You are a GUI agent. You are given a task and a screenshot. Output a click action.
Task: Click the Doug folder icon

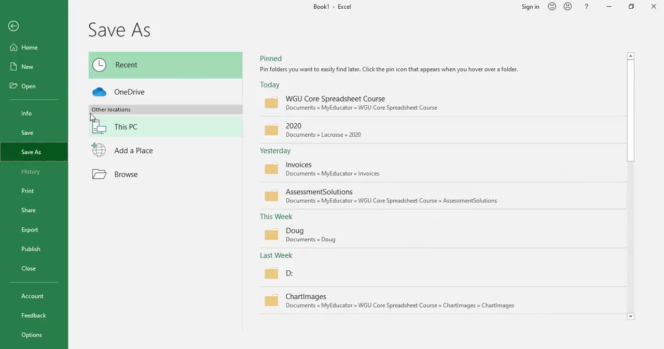point(271,235)
